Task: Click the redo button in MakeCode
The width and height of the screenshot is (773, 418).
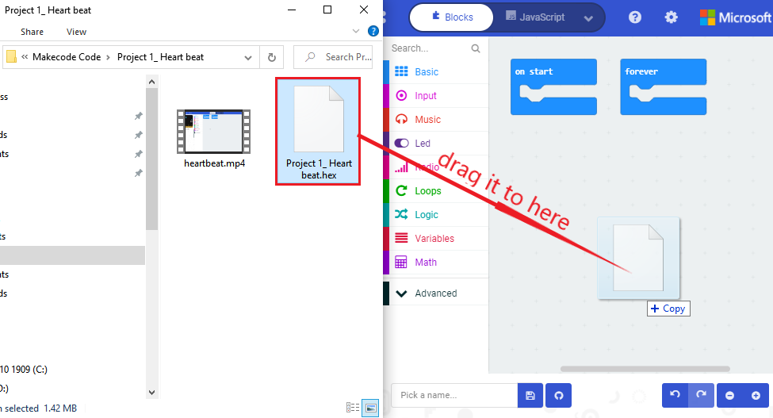Action: [x=701, y=395]
